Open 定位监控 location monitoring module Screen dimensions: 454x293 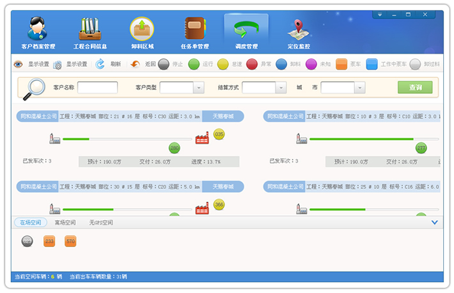tap(298, 33)
